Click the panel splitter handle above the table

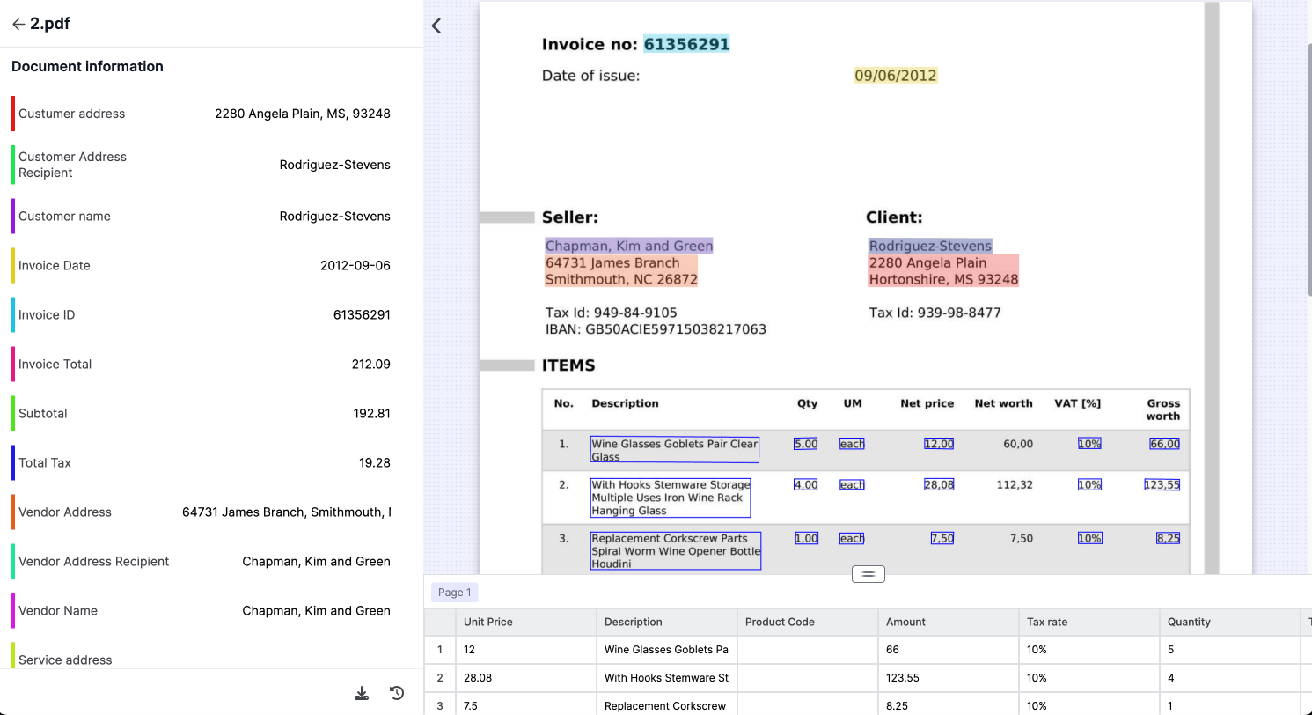tap(868, 574)
